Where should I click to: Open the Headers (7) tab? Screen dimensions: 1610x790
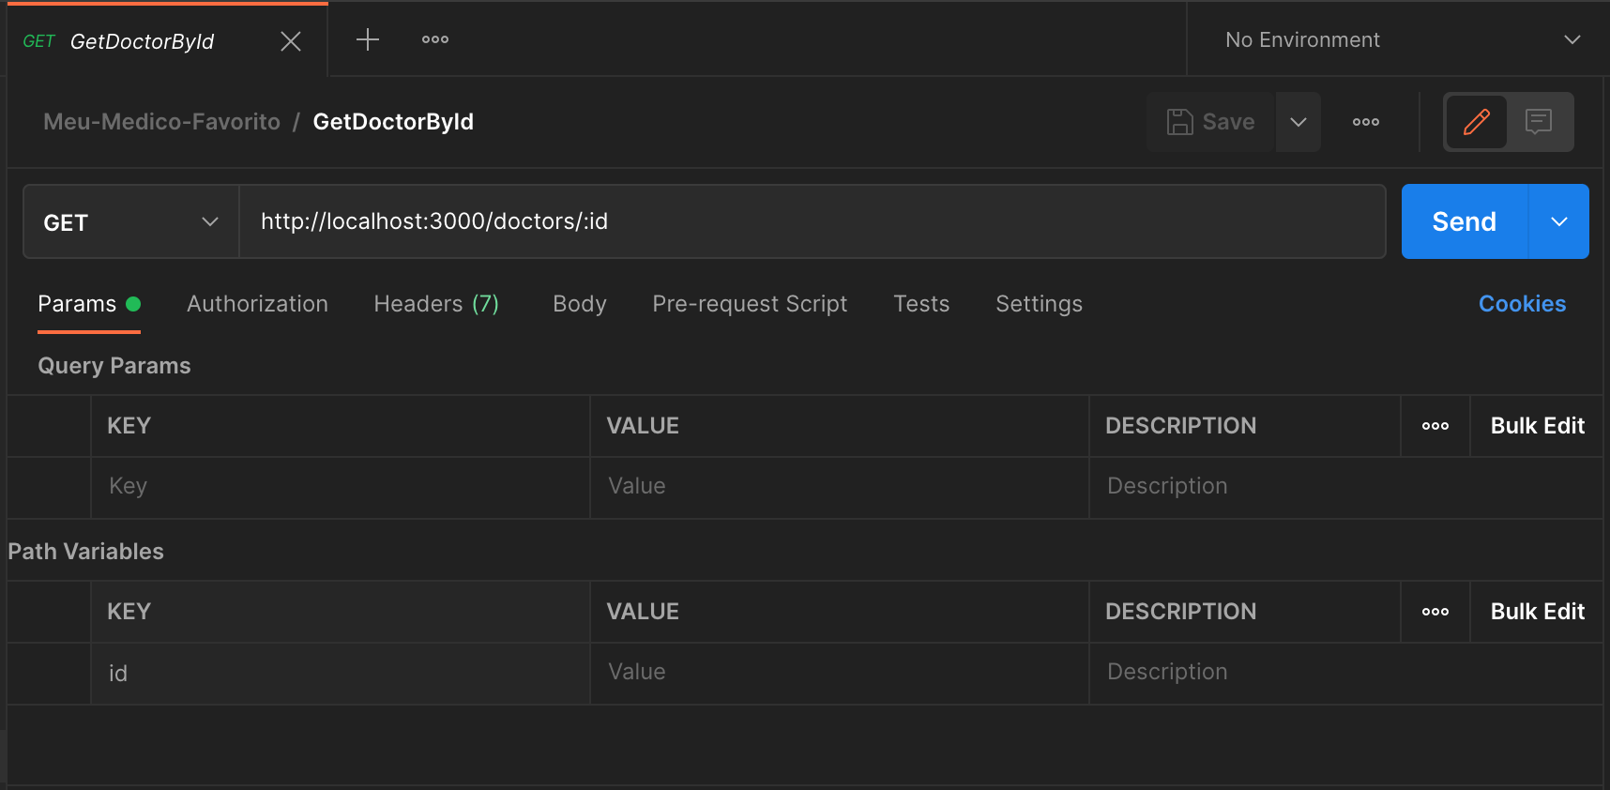click(x=436, y=304)
